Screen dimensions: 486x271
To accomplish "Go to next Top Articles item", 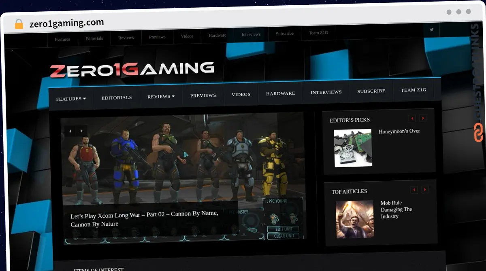I will [425, 189].
